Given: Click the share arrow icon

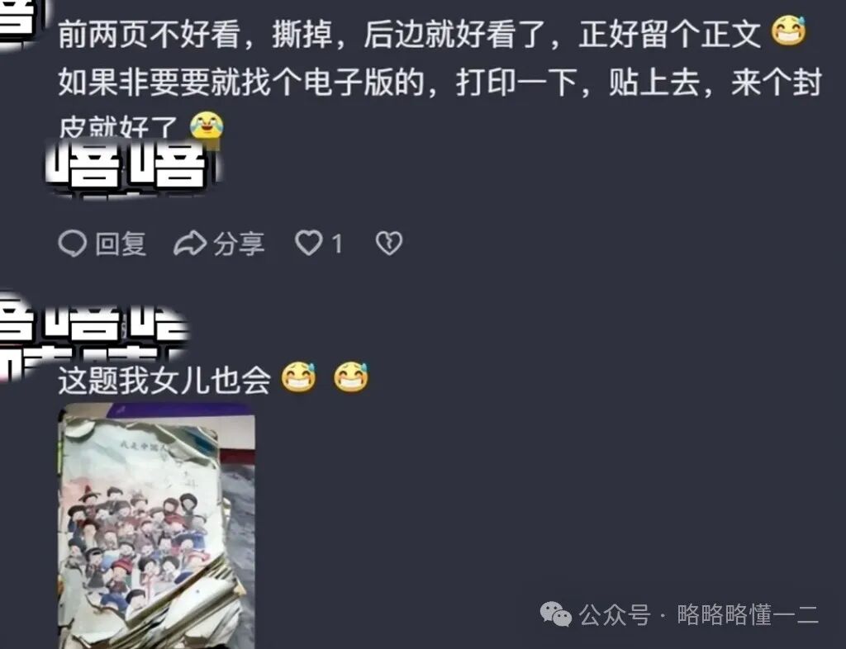Looking at the screenshot, I should (x=190, y=244).
